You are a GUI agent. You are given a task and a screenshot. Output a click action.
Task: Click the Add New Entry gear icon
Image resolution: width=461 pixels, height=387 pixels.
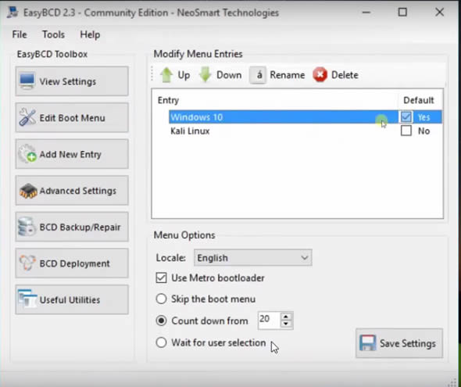tap(27, 154)
